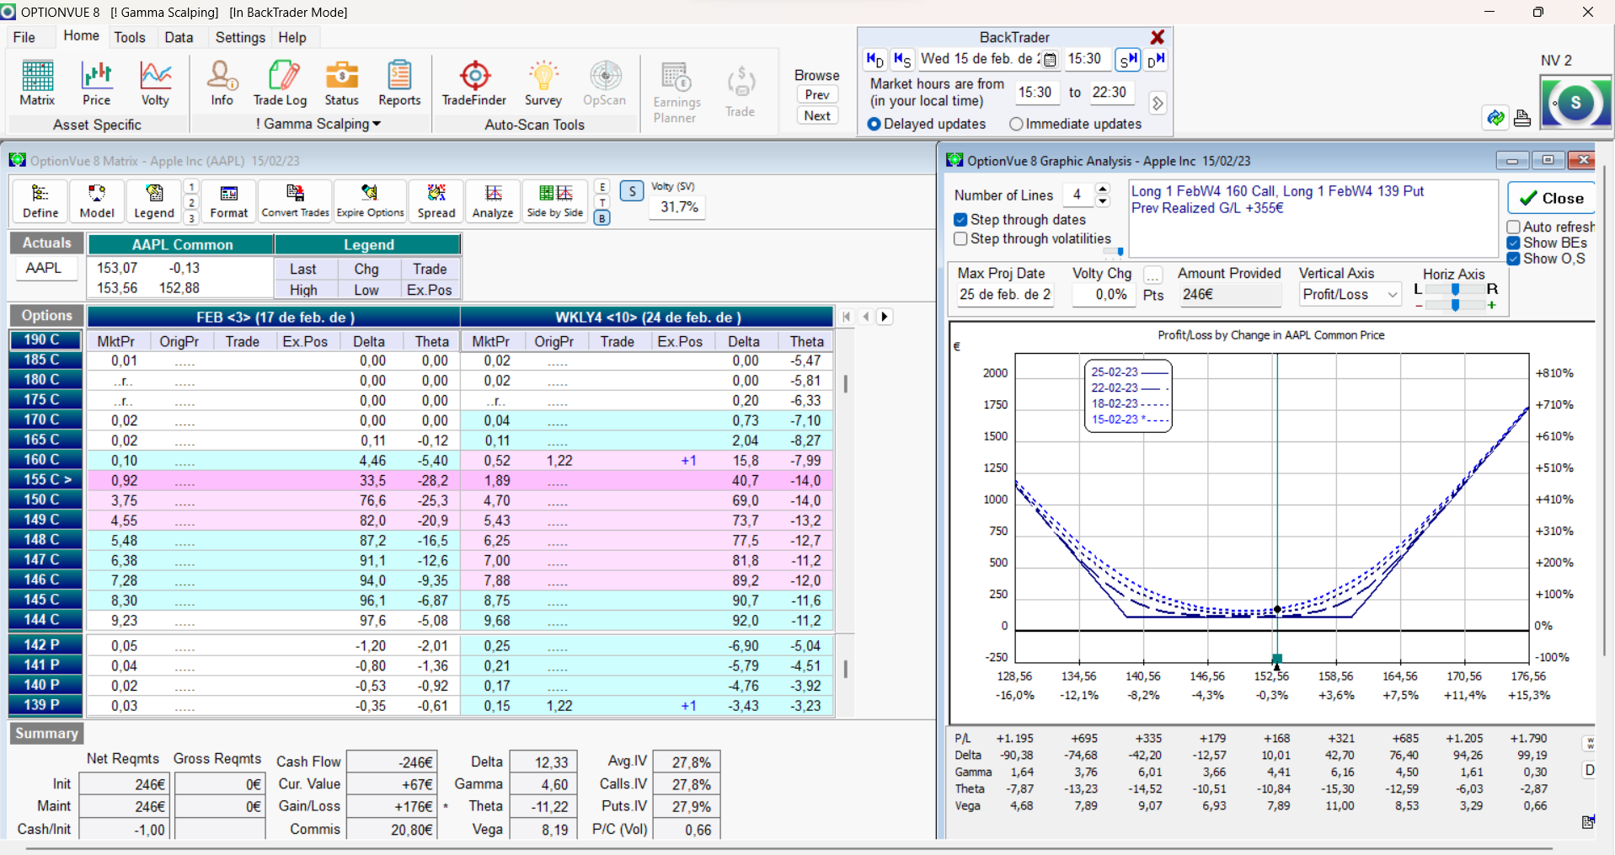Open the Data menu tab
The width and height of the screenshot is (1615, 855).
point(179,37)
